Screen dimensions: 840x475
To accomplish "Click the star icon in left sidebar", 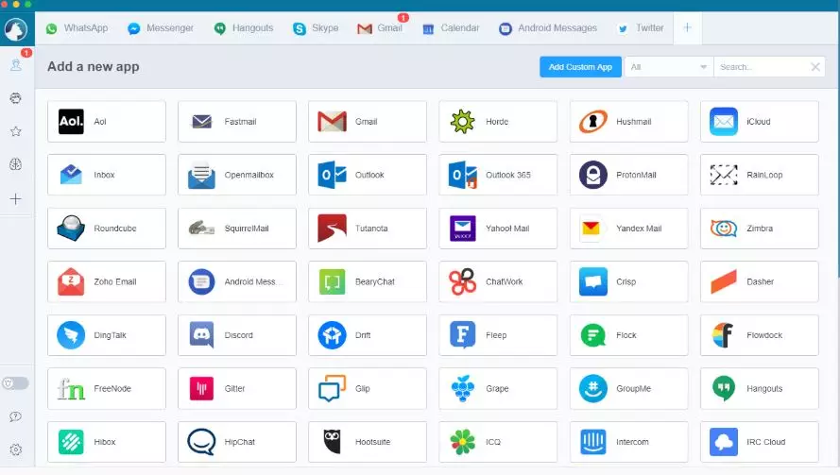I will click(x=15, y=131).
